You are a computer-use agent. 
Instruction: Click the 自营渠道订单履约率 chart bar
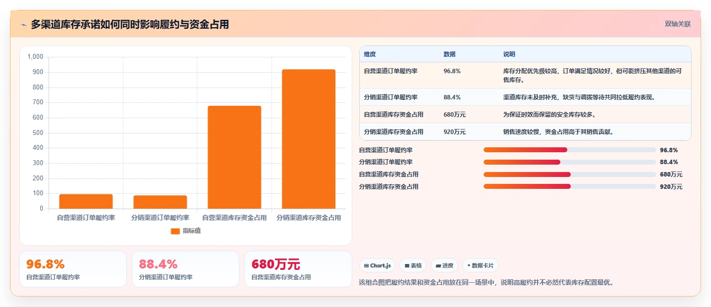click(x=86, y=201)
